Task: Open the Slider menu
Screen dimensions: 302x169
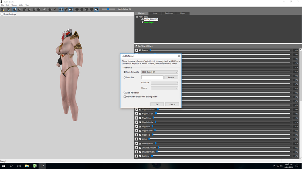Action: tap(21, 5)
